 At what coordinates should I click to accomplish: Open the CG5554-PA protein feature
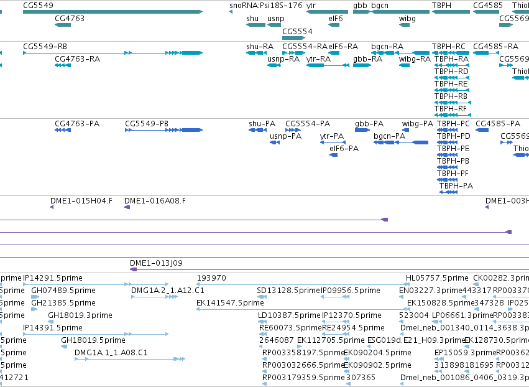click(x=308, y=124)
